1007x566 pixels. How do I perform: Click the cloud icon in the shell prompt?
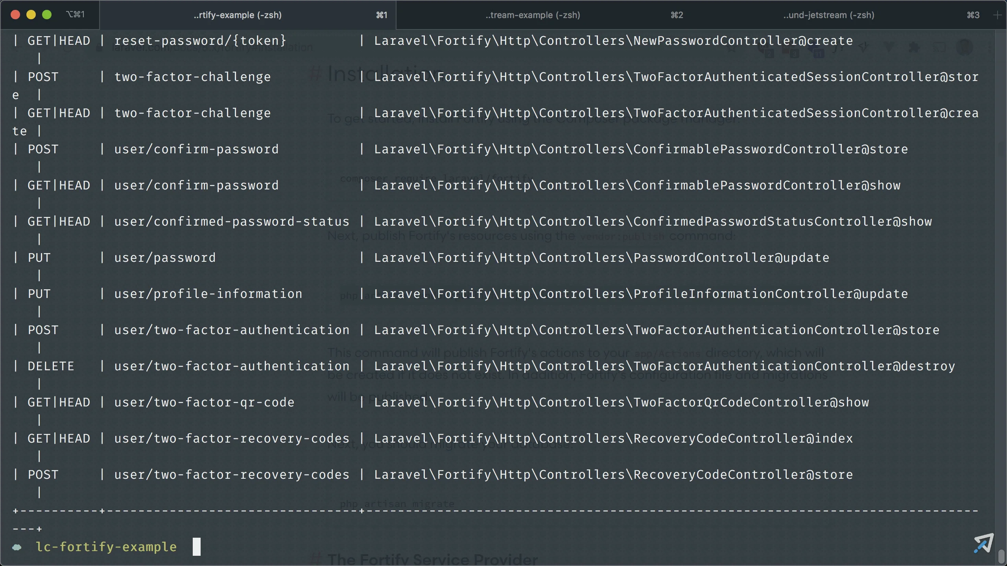17,547
